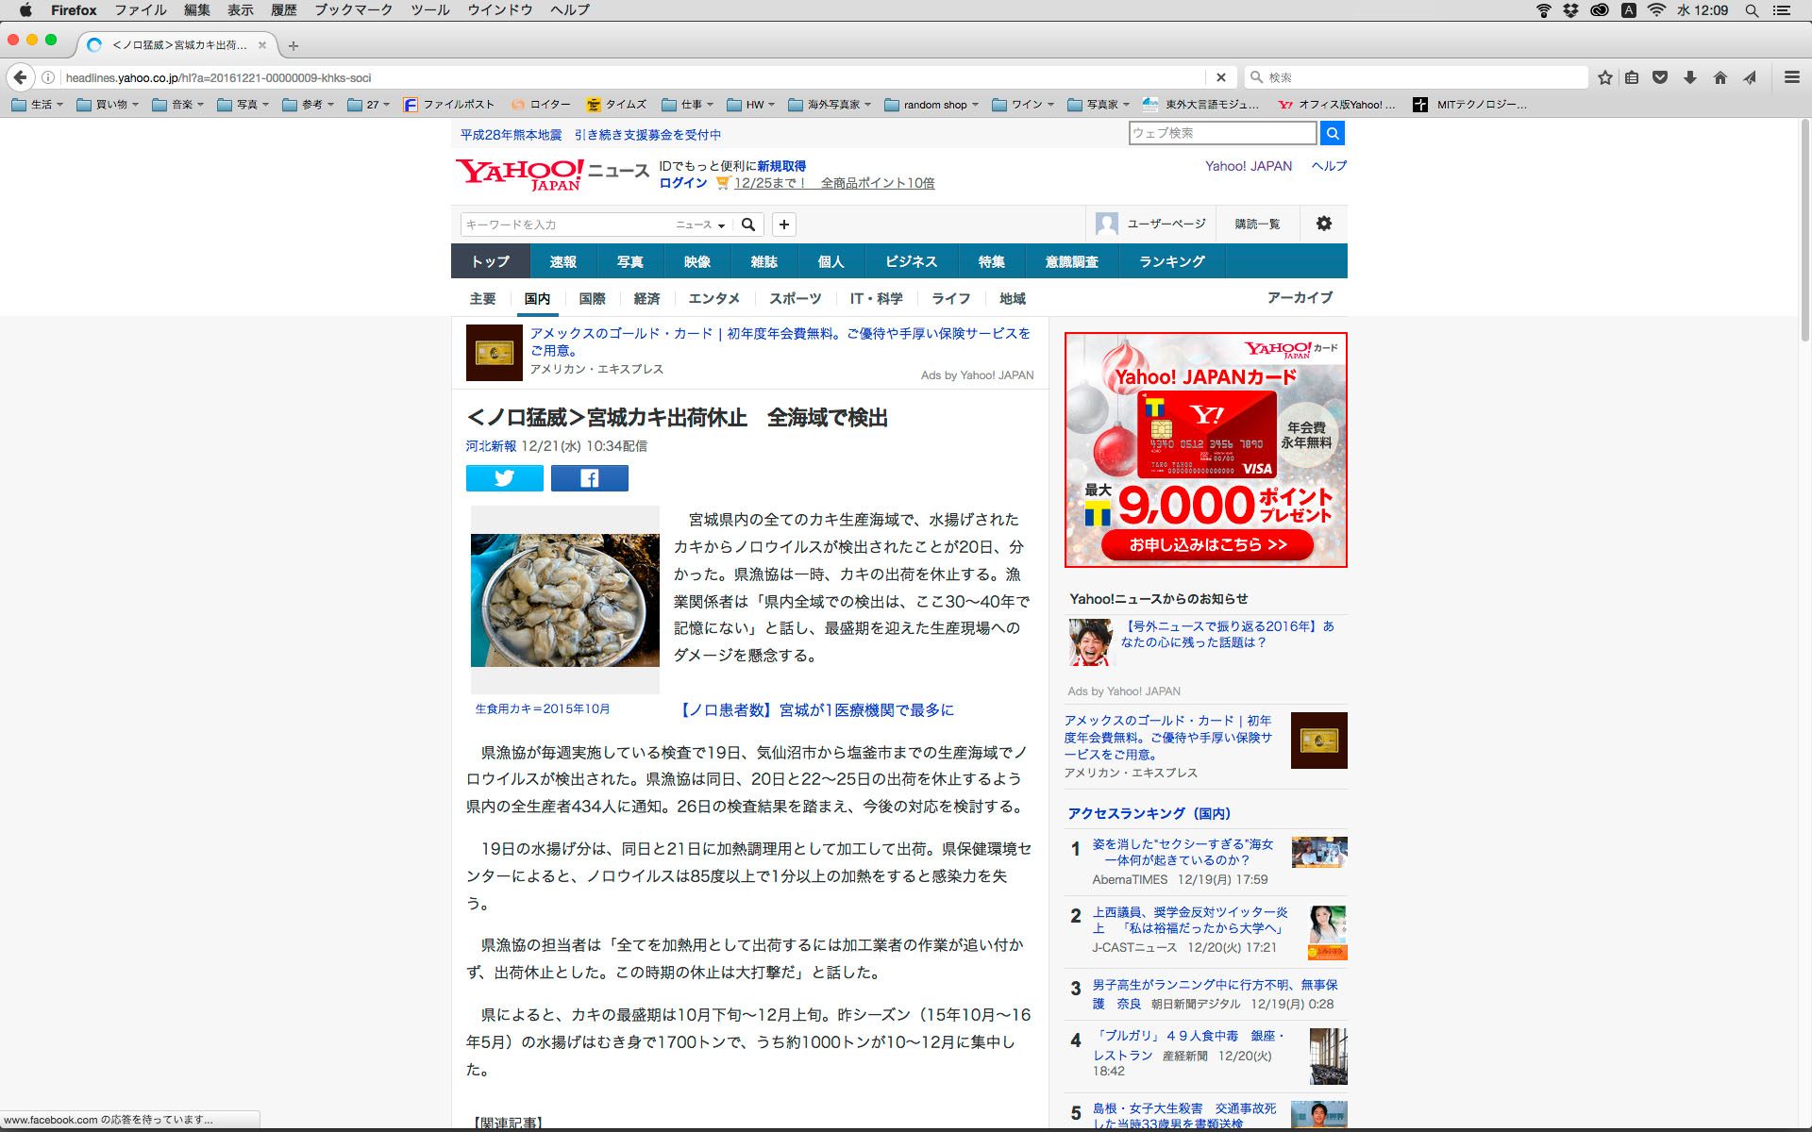Open the ノロ患者数 related article link

click(x=817, y=709)
